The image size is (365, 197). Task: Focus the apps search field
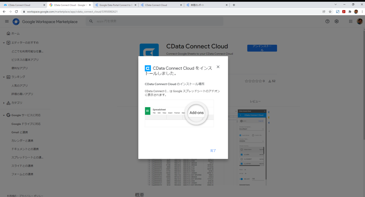pyautogui.click(x=155, y=21)
